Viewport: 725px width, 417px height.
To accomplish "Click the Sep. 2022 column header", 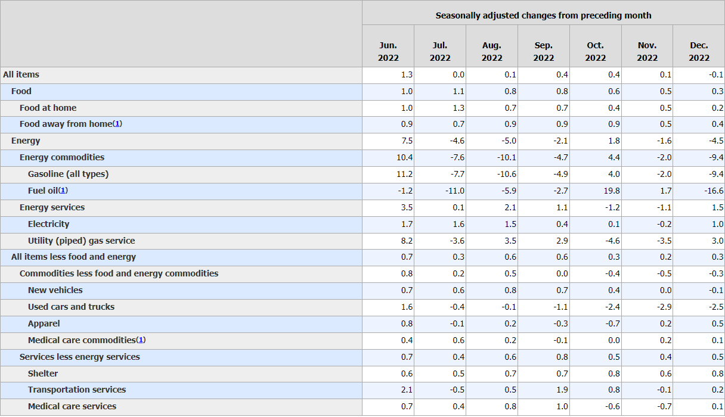I will point(543,51).
